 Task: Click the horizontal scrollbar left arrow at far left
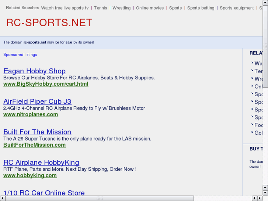[x=2, y=198]
